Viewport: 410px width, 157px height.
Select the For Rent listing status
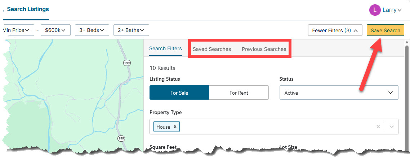click(x=239, y=92)
